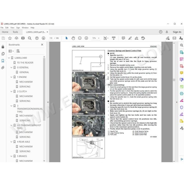The height and width of the screenshot is (184, 184).
Task: Click the share with others person icon
Action: click(181, 38)
